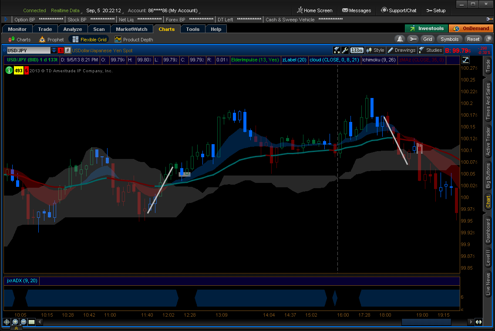The height and width of the screenshot is (331, 495).
Task: Toggle the # symbol button
Action: coord(67,50)
